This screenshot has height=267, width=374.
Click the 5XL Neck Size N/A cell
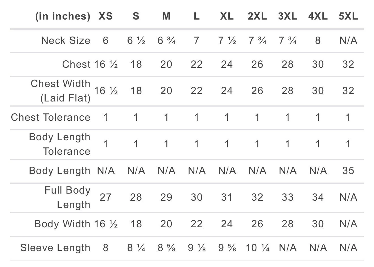pos(348,41)
